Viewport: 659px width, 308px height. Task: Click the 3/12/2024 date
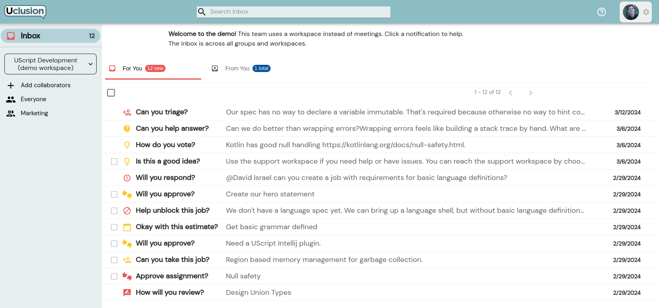[x=627, y=112]
